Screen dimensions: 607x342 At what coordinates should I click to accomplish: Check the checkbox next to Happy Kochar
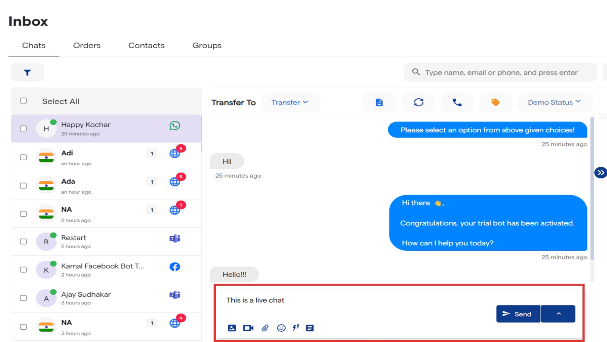(x=23, y=128)
